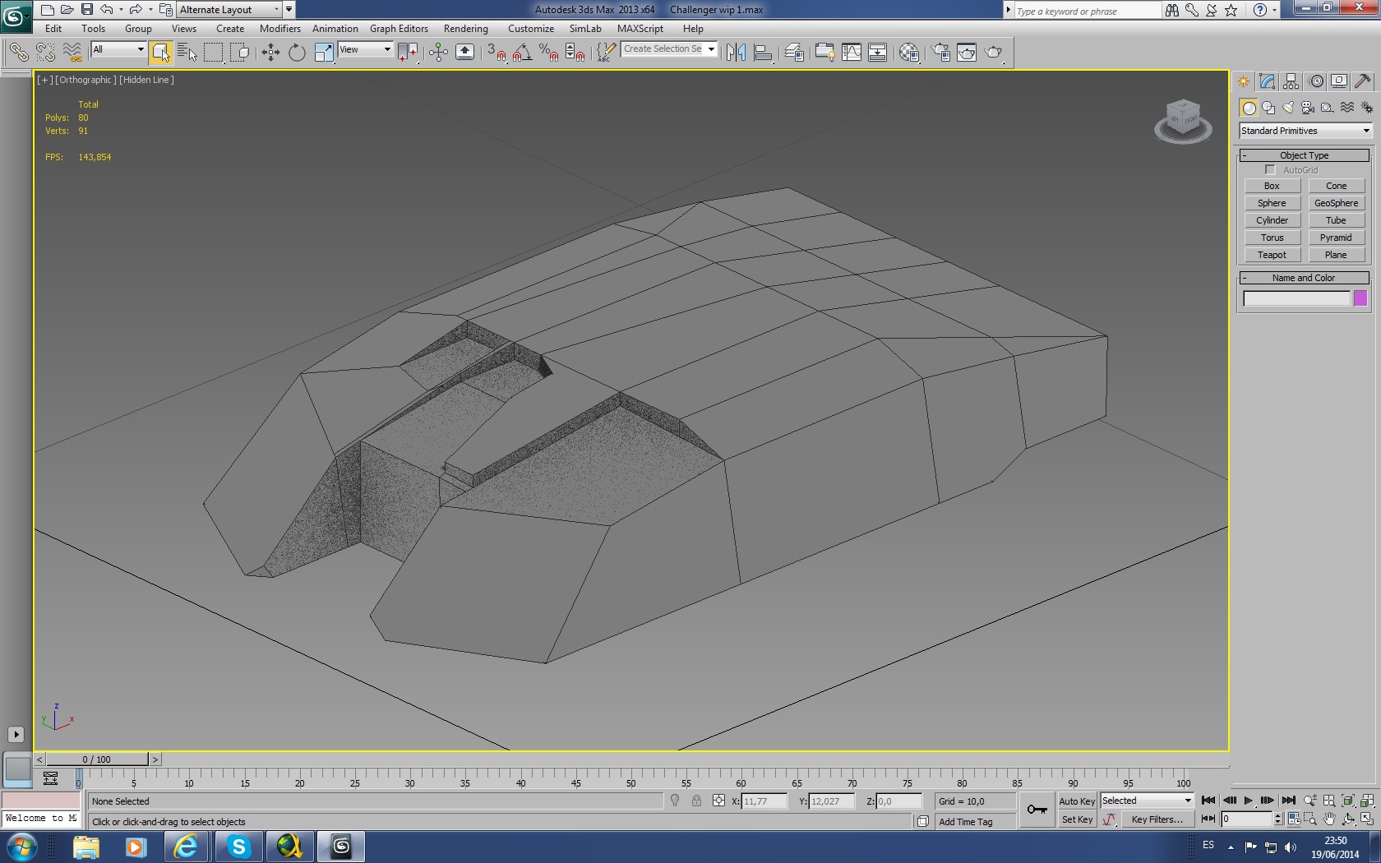1381x863 pixels.
Task: Open the Modifiers menu
Action: pyautogui.click(x=279, y=29)
